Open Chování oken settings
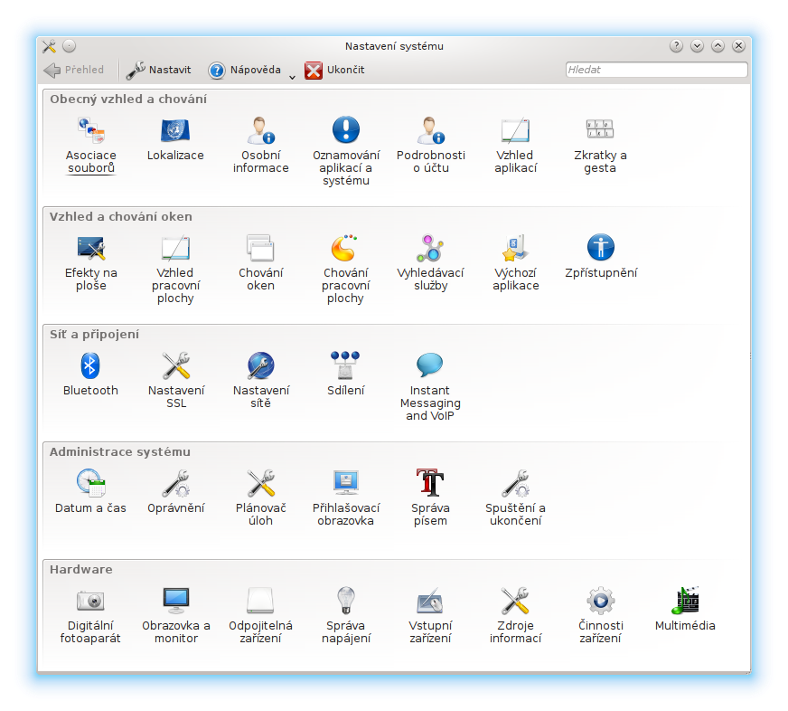Viewport: 788px width, 711px height. tap(260, 262)
